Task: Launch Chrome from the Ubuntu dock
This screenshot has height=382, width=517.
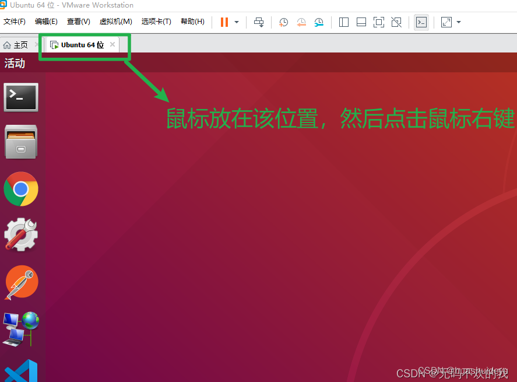Action: [x=21, y=189]
